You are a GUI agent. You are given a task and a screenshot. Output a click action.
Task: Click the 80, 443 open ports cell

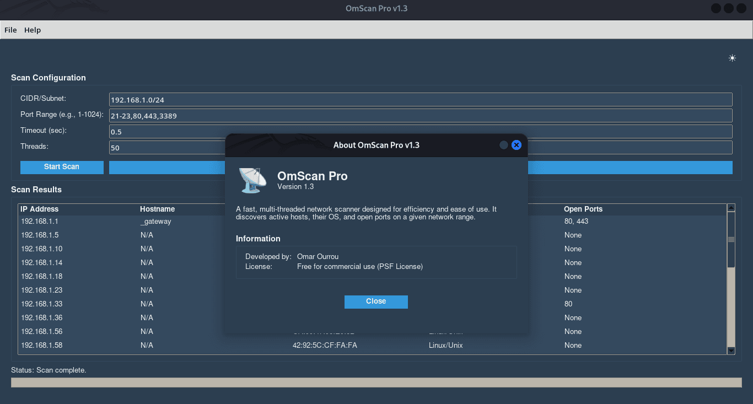pos(577,222)
